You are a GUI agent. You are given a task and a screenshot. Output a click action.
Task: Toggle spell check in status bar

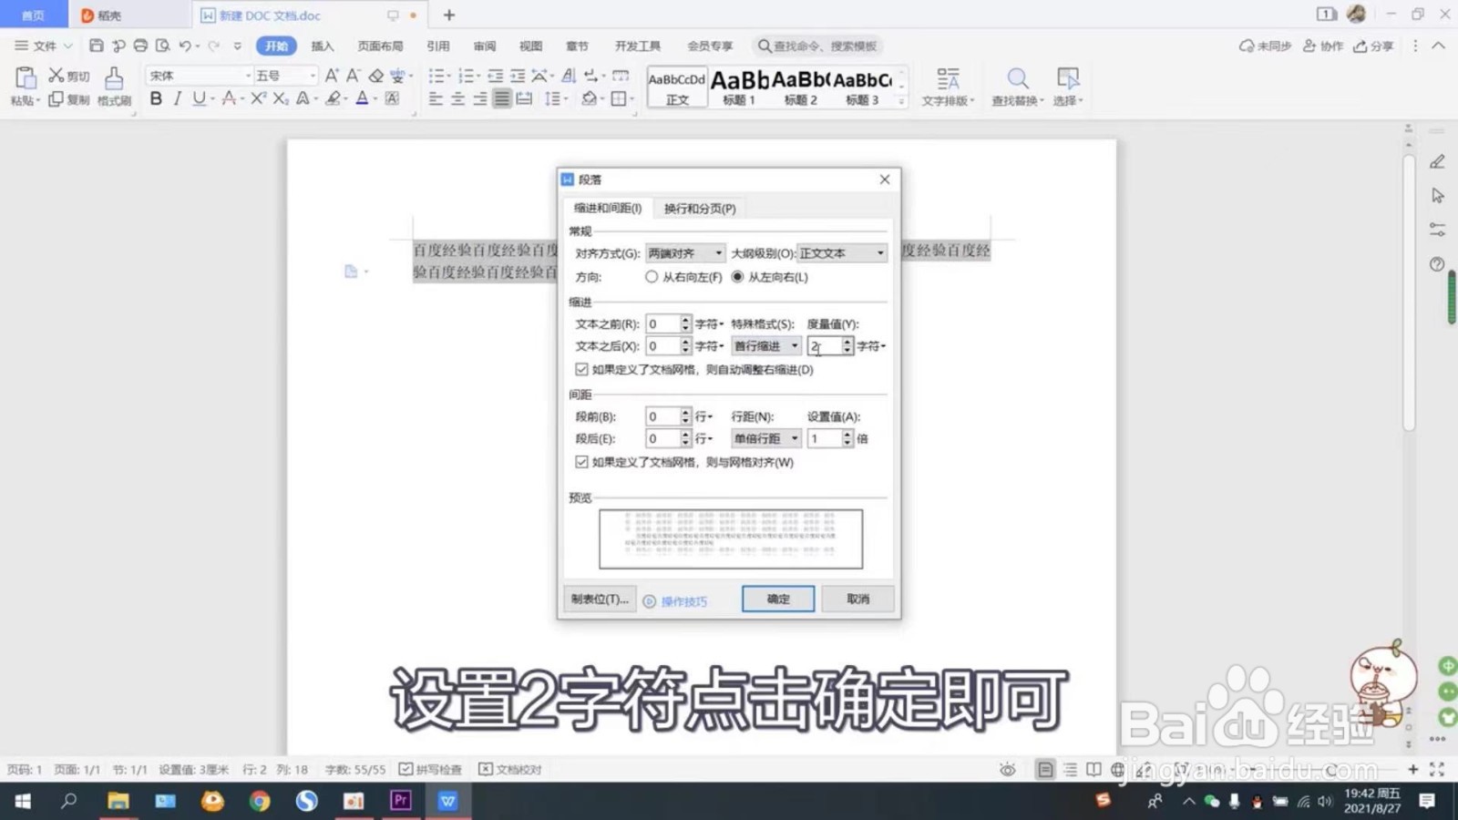(430, 769)
